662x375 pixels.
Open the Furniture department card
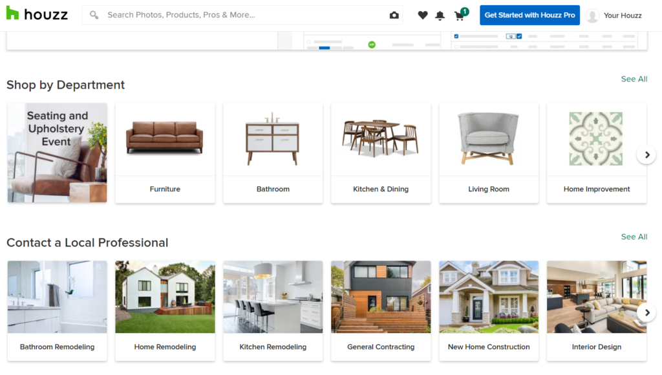165,153
